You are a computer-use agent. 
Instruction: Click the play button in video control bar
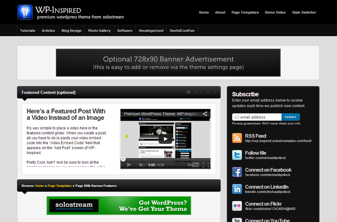(129, 165)
